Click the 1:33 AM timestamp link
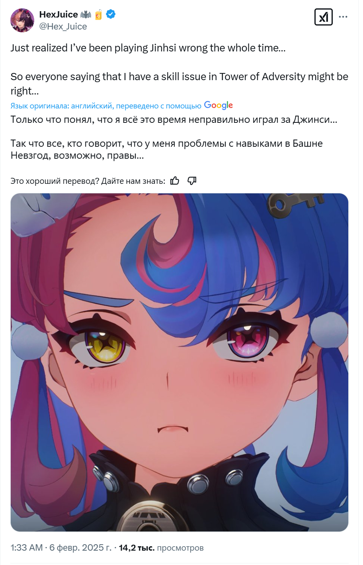Viewport: 363px width, 565px height. coord(27,548)
